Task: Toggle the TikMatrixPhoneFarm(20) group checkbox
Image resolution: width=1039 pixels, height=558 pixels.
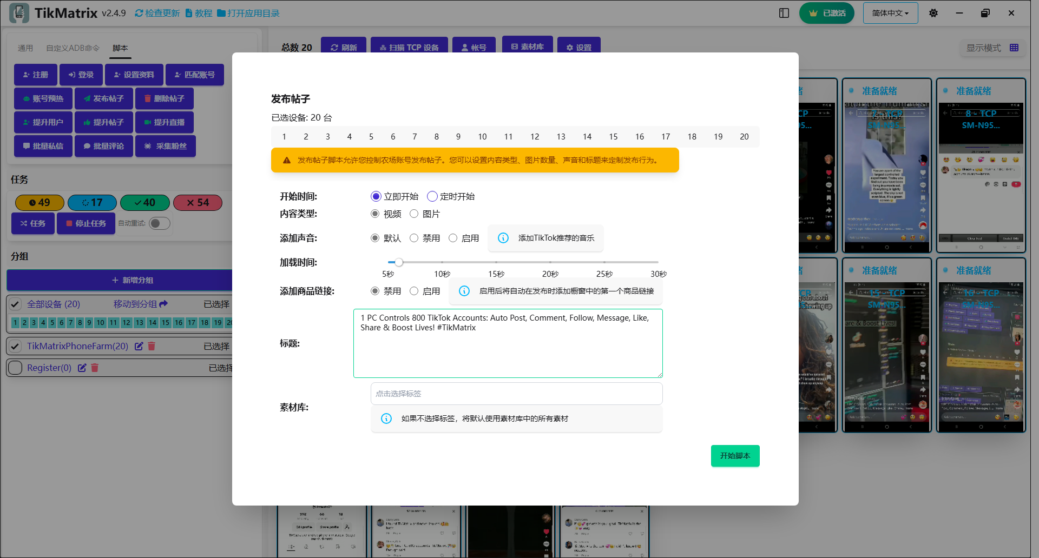Action: pos(15,346)
